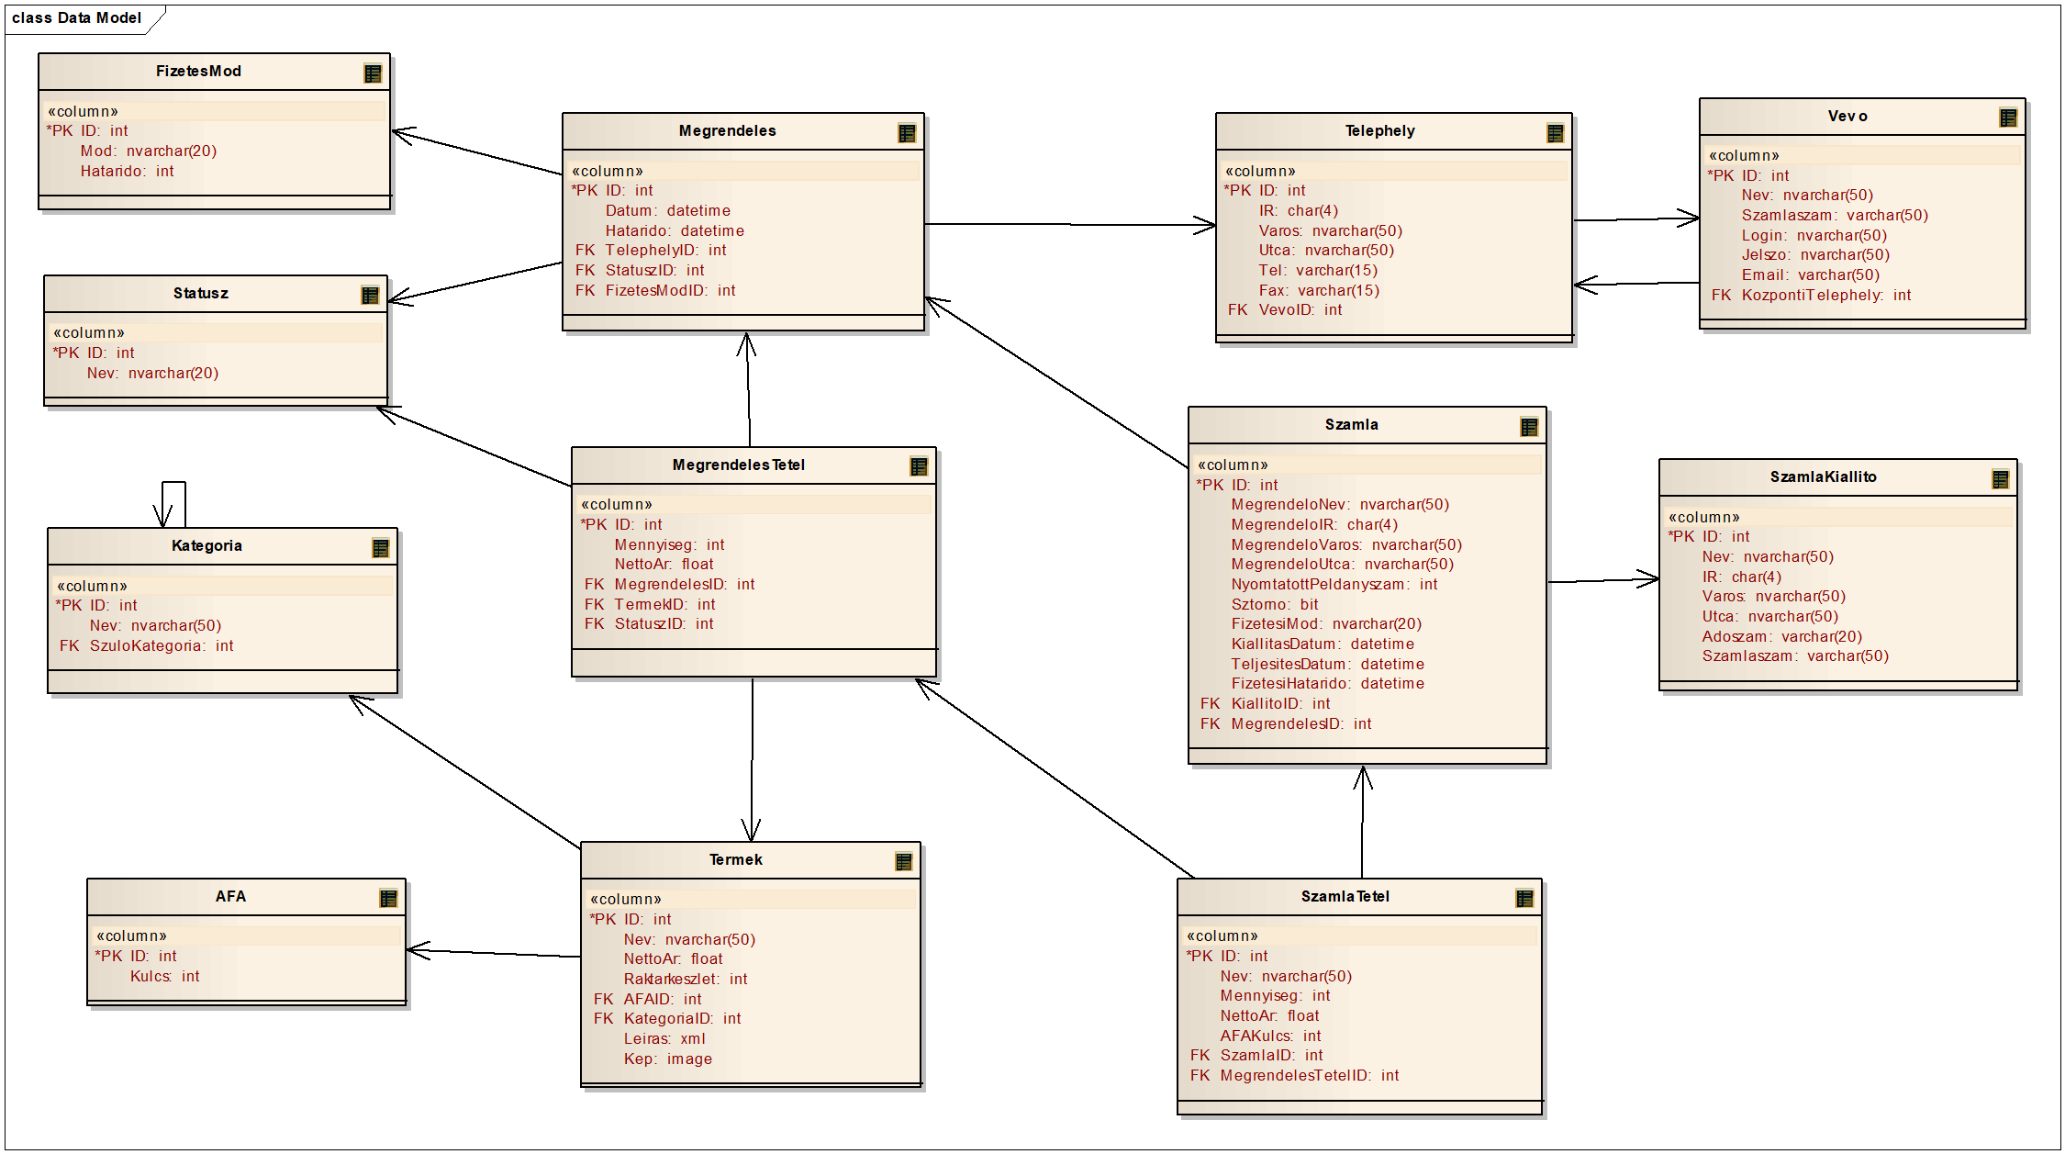
Task: Select 'FK MegrendelesTetelID: int' in SzamlaTetel
Action: [x=1295, y=1076]
